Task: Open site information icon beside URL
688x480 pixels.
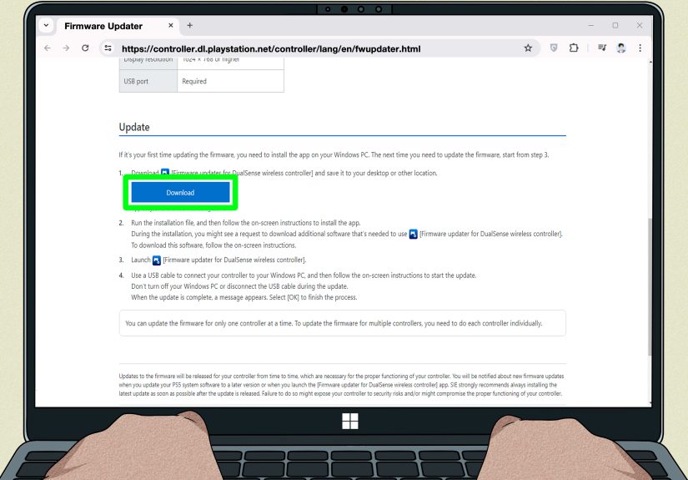Action: point(108,48)
